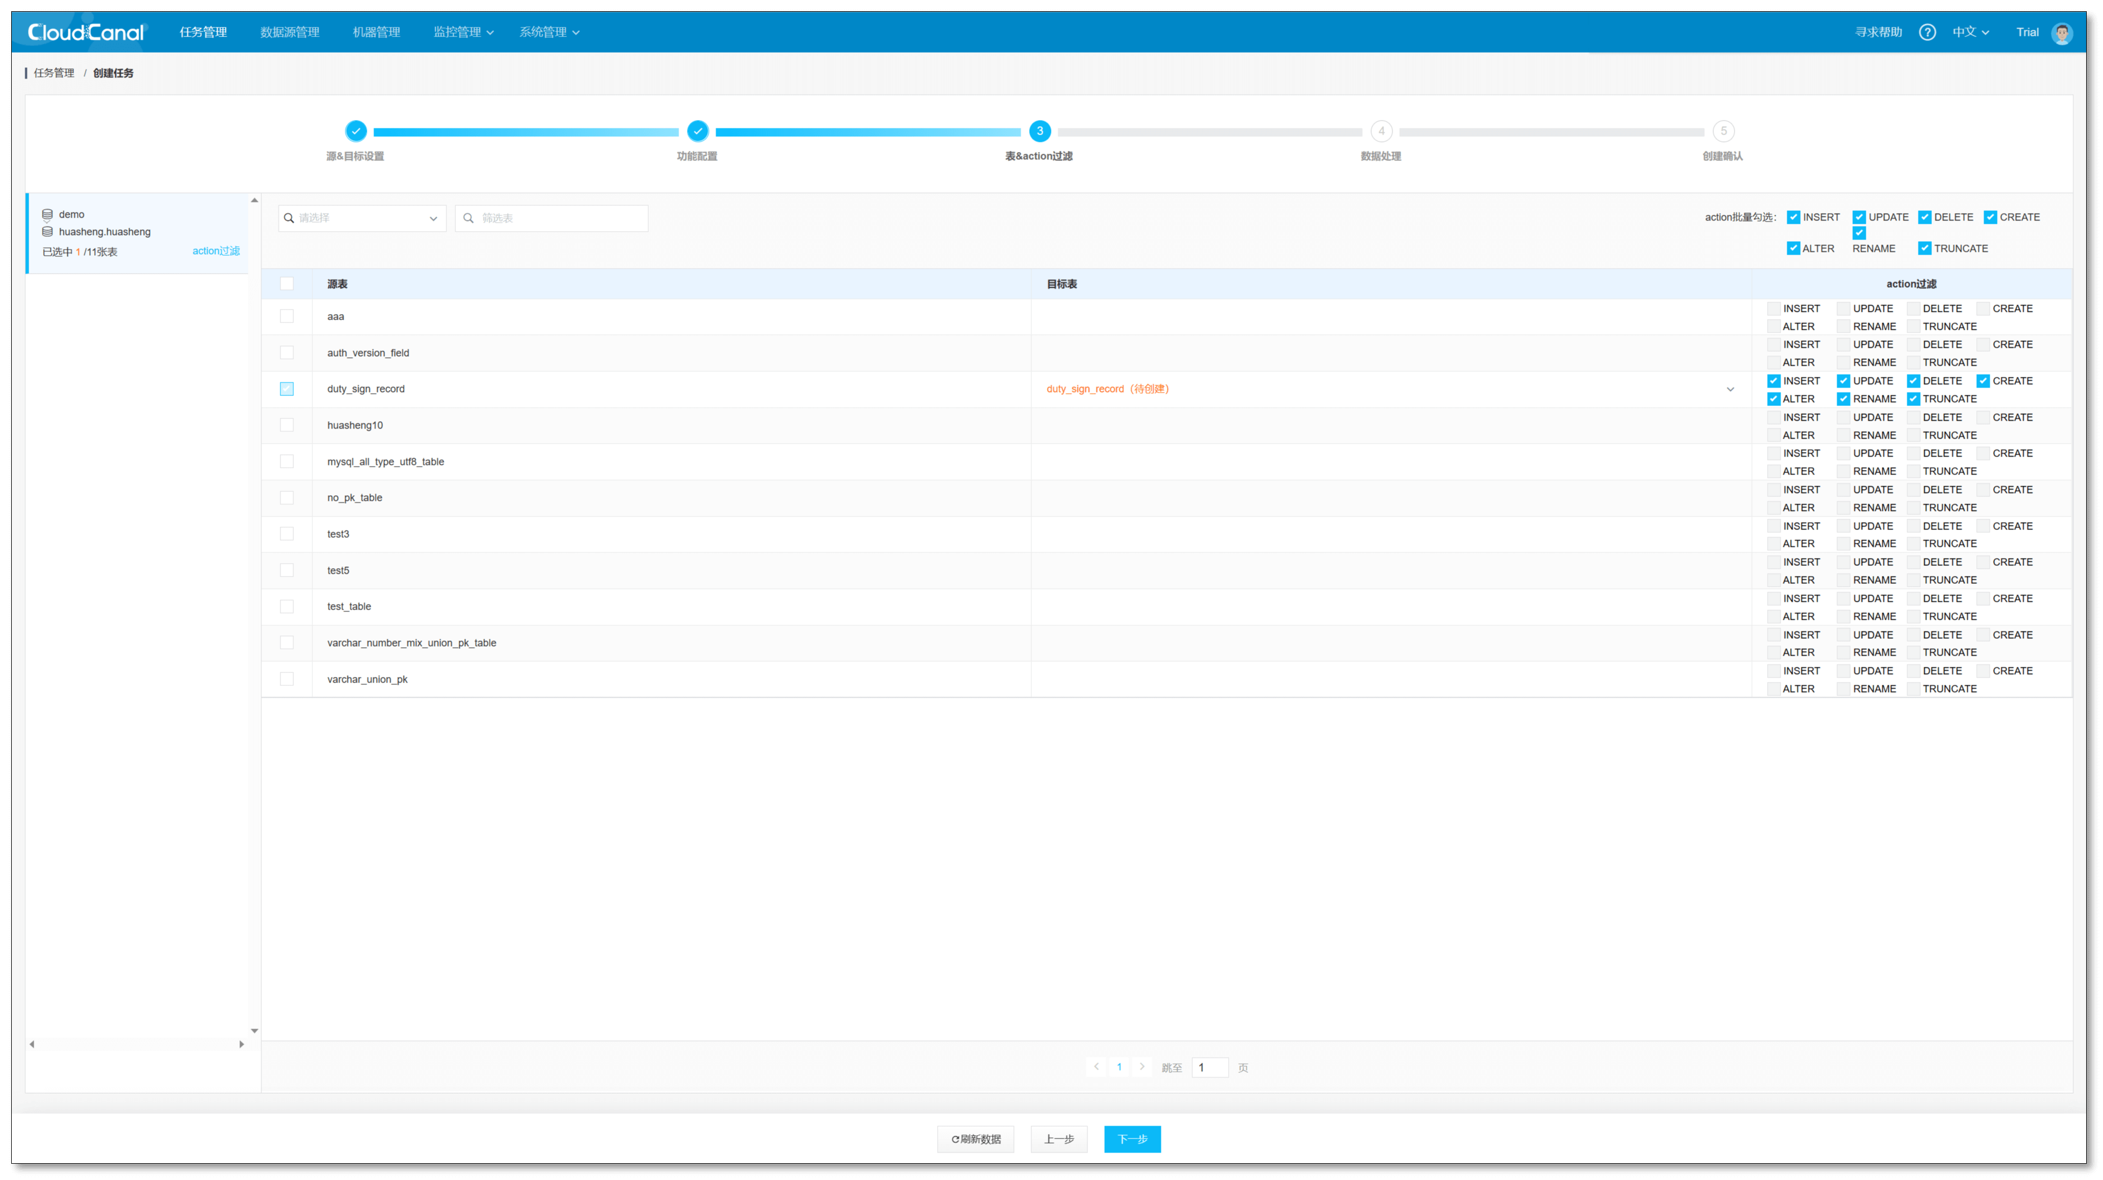Screen dimensions: 2103x1180
Task: Open the 请选择 dropdown
Action: tap(362, 218)
